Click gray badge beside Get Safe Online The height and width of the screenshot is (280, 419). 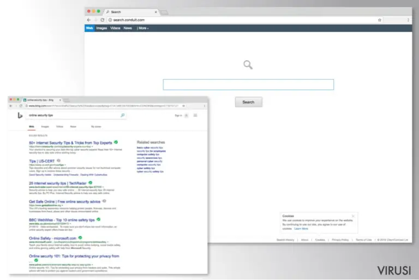[105, 201]
